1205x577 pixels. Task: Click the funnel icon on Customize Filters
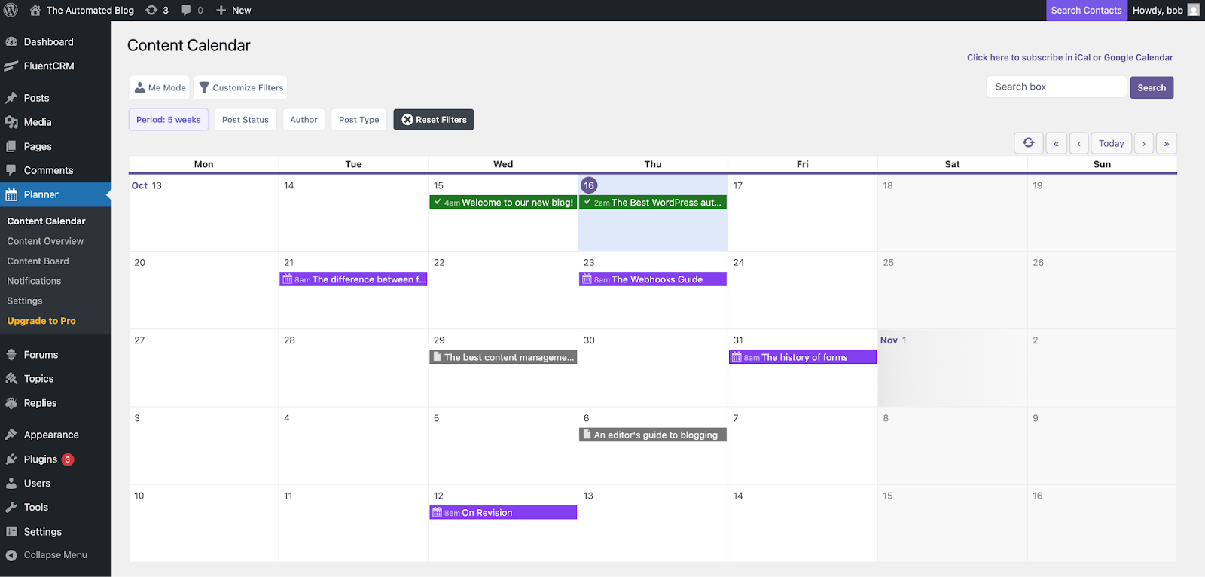click(203, 87)
